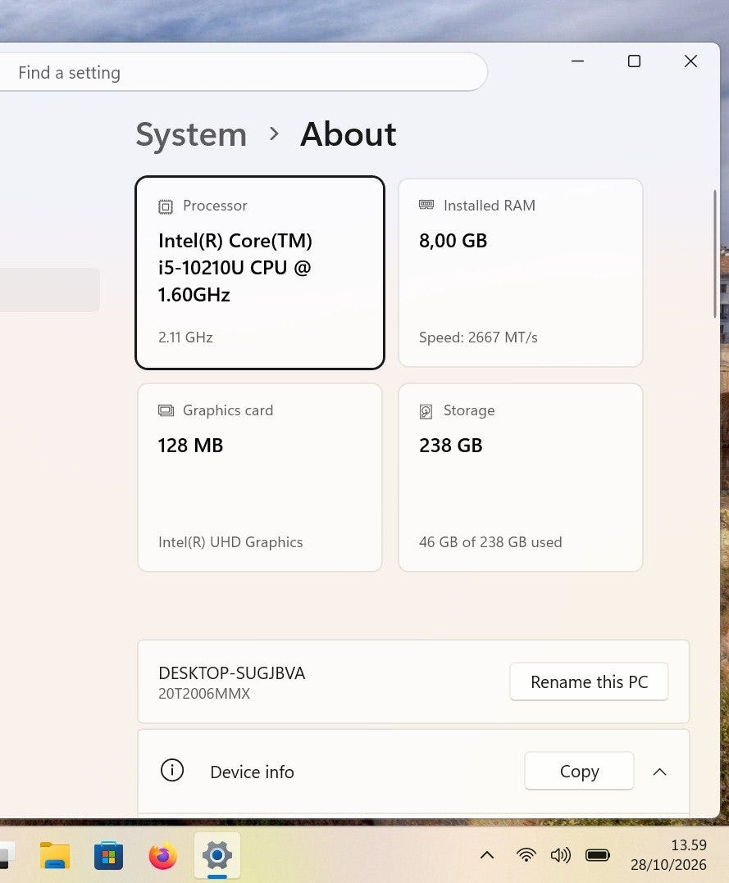Click the '2.11 GHz' processor speed text
729x883 pixels.
coord(185,337)
